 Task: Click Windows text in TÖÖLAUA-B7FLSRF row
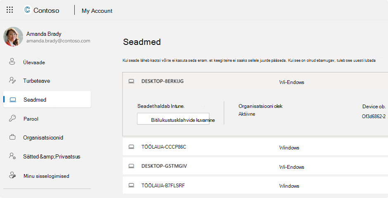[289, 186]
